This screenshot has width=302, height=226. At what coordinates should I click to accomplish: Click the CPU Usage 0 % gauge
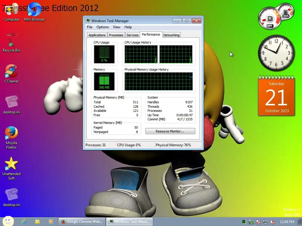pos(104,54)
